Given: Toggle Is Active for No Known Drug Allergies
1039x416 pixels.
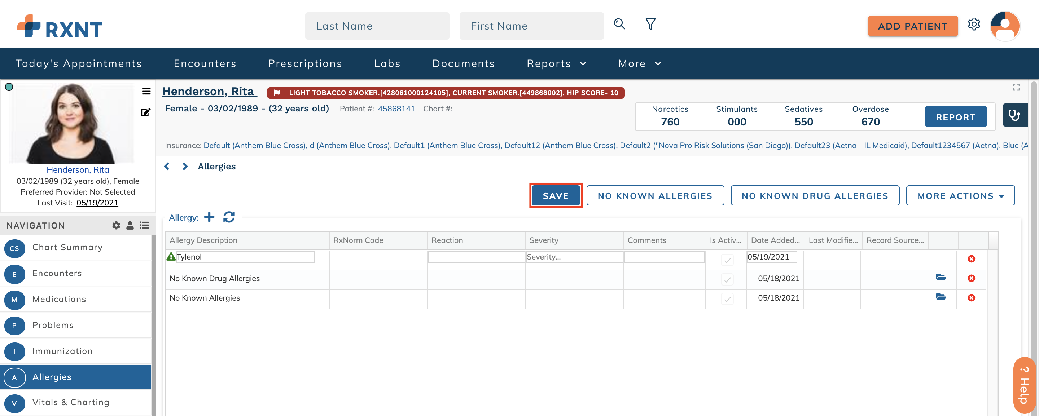Looking at the screenshot, I should (x=727, y=279).
